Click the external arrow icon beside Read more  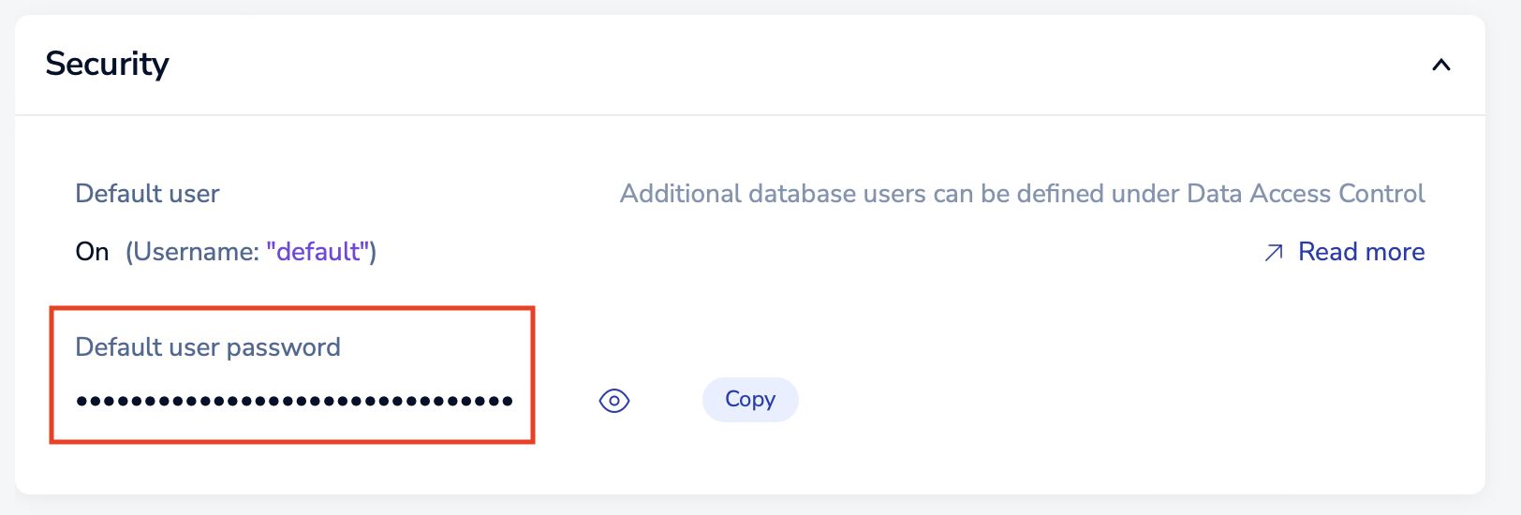[1274, 252]
